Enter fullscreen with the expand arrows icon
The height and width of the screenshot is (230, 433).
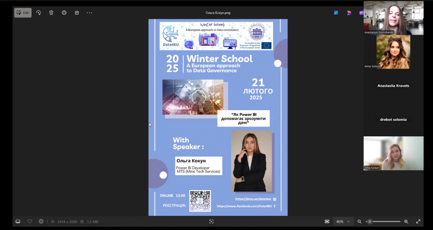(x=418, y=221)
